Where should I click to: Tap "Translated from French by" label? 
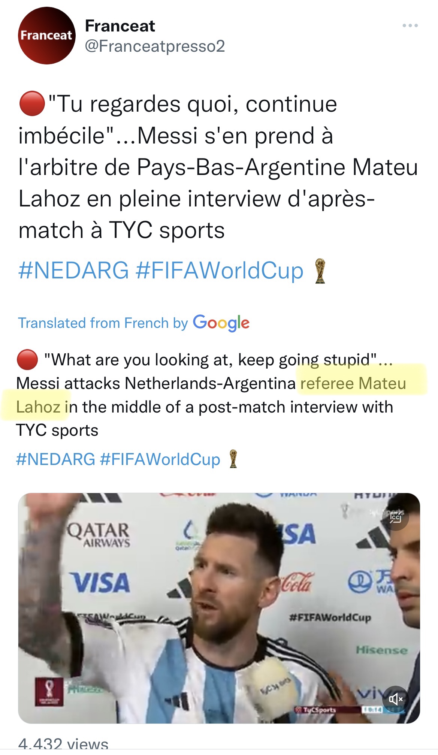(103, 323)
